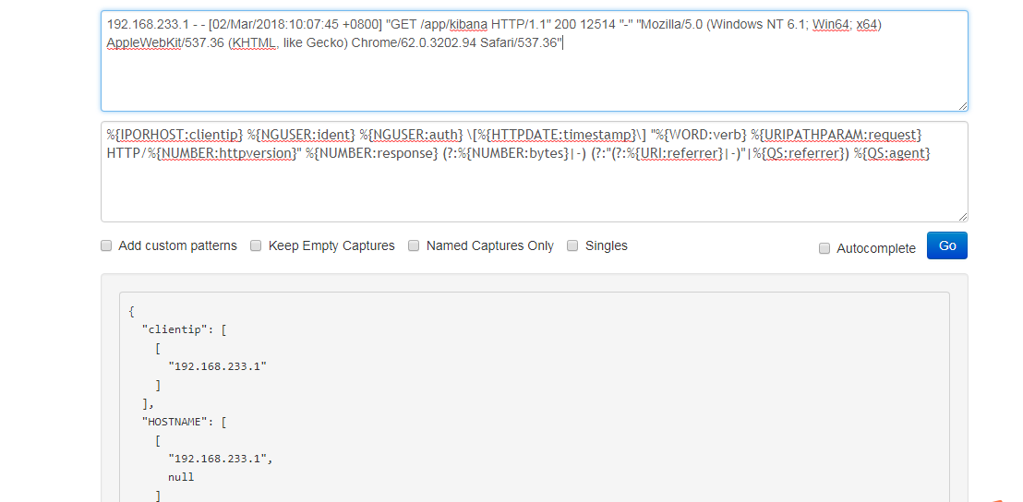
Task: Toggle the Keep Empty Captures checkbox
Action: 257,245
